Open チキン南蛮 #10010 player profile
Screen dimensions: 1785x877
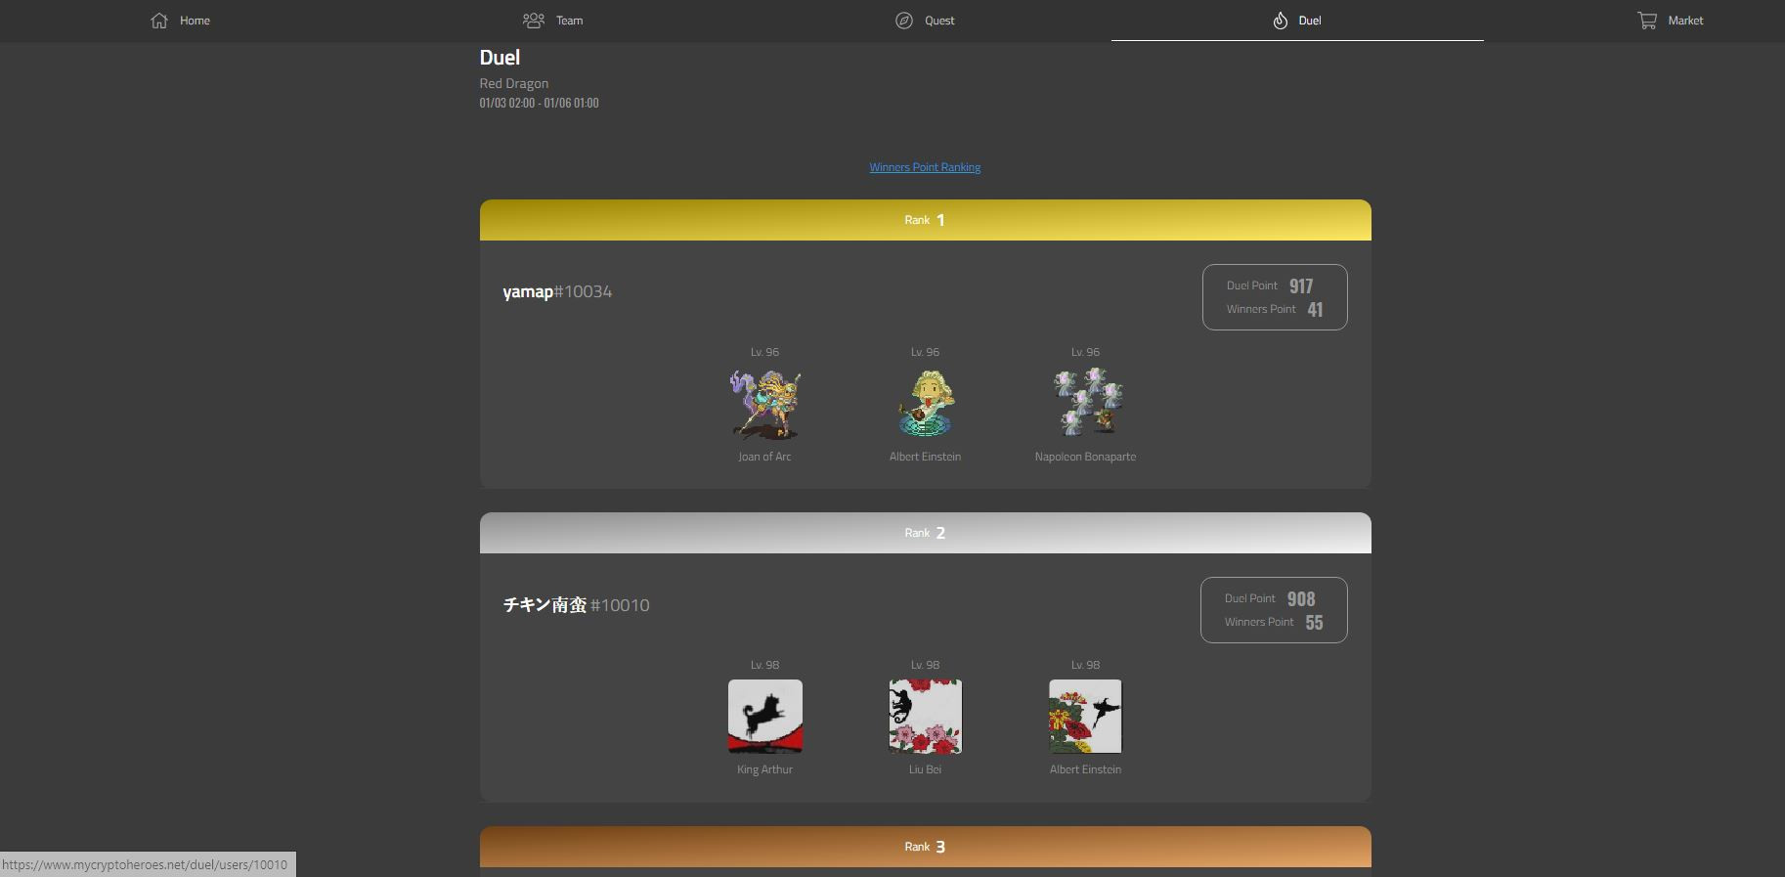coord(576,605)
